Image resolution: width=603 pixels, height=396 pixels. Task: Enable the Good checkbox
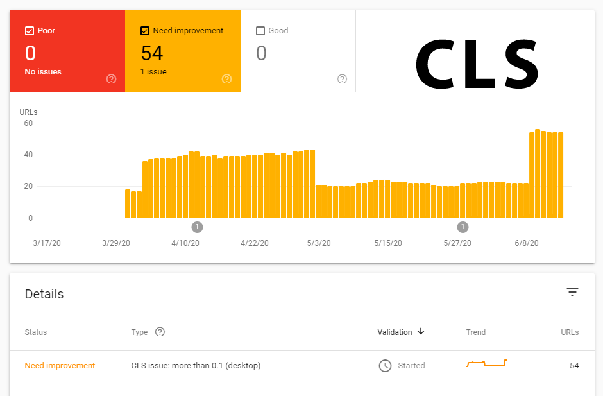[x=260, y=31]
